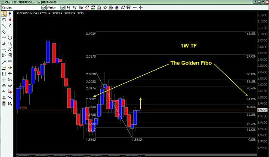Screen dimensions: 269x157
Task: Click The Golden Fibo text annotation
Action: (x=191, y=63)
